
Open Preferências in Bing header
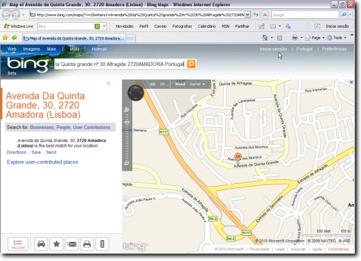point(334,49)
